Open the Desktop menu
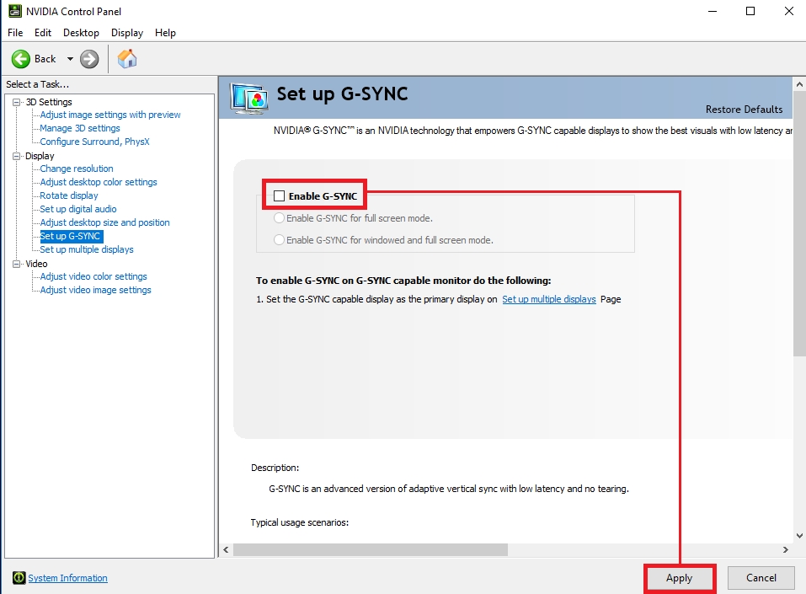The height and width of the screenshot is (594, 806). (81, 33)
